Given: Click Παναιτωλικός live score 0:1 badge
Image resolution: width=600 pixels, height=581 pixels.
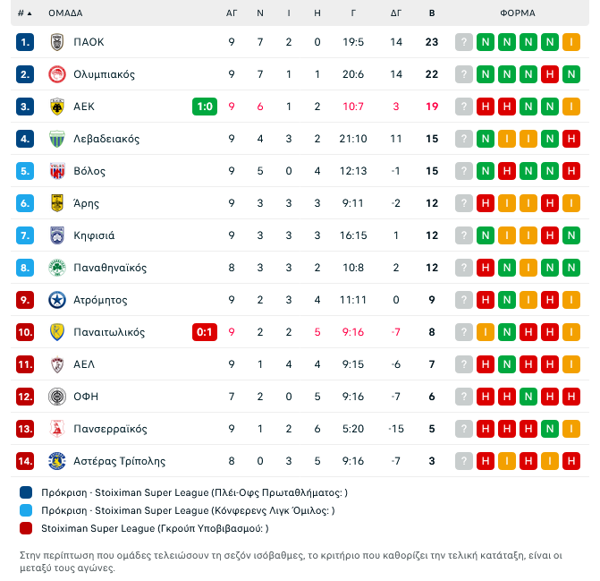Looking at the screenshot, I should tap(204, 332).
